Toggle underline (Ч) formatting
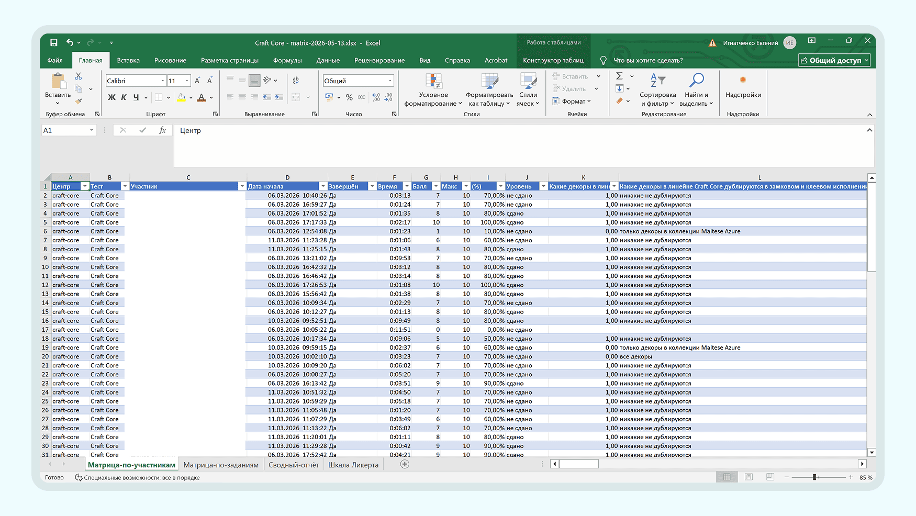This screenshot has width=916, height=516. (136, 97)
